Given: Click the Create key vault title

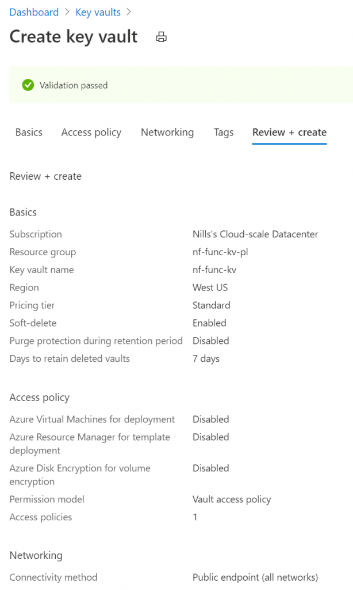Looking at the screenshot, I should click(74, 37).
